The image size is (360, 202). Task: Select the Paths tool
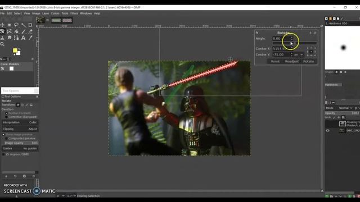(16, 38)
